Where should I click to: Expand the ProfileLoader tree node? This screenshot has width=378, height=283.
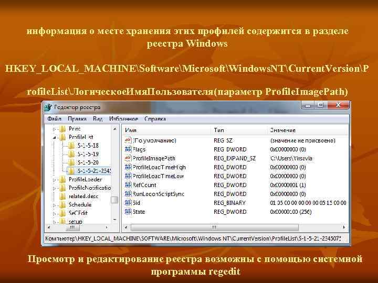[x=54, y=180]
